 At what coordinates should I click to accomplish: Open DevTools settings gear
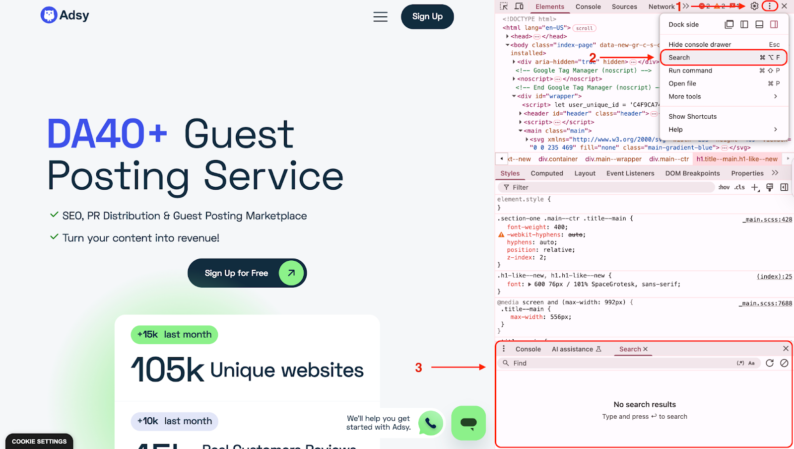754,6
